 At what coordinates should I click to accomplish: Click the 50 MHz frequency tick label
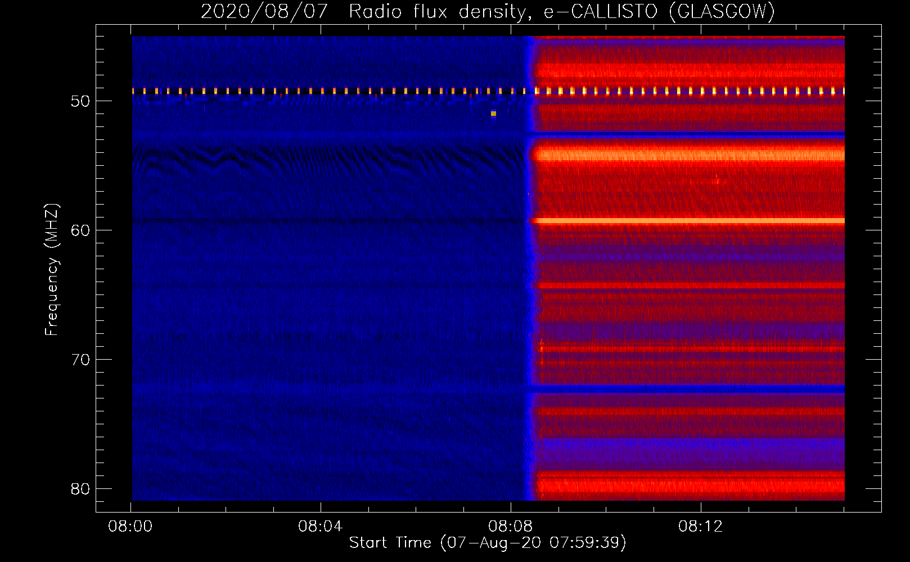80,101
